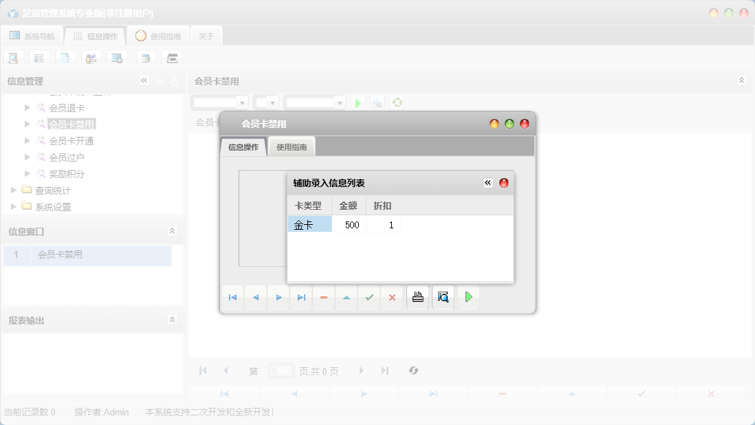Image resolution: width=755 pixels, height=425 pixels.
Task: Select 奖励积分 in tree
Action: point(67,174)
